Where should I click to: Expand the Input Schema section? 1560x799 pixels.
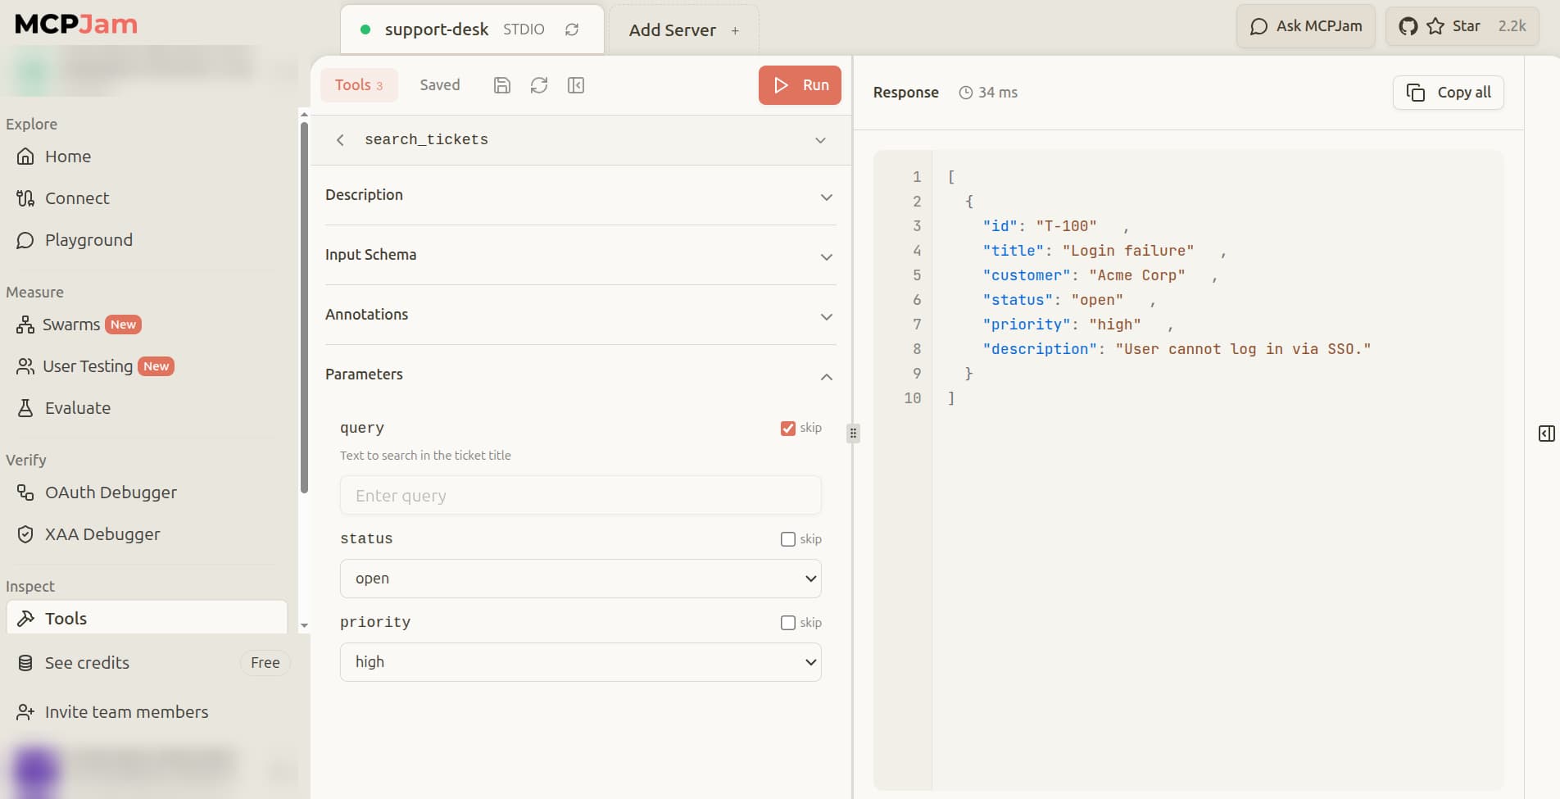pyautogui.click(x=580, y=256)
